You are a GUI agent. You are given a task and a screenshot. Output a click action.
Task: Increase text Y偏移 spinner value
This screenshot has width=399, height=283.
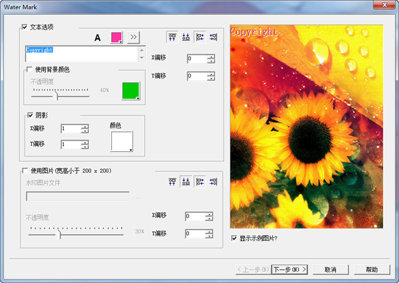[x=211, y=74]
